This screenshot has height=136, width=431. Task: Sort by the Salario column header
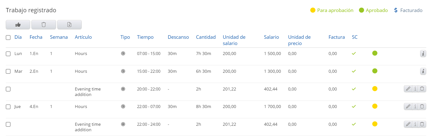271,37
